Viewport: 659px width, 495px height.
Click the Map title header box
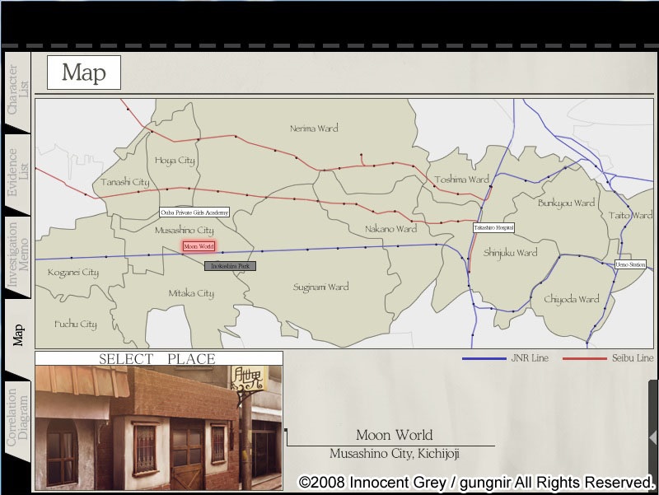point(84,72)
